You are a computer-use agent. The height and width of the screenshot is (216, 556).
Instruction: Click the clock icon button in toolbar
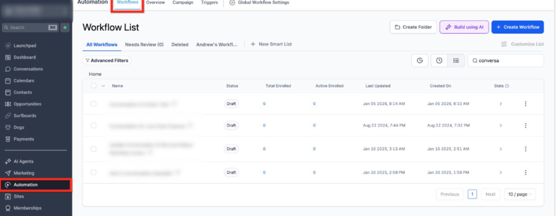point(439,61)
